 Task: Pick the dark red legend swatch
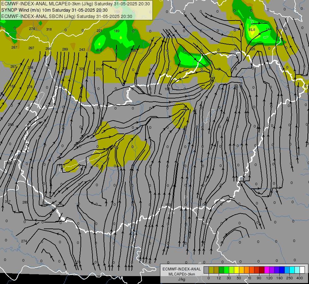click(x=262, y=270)
